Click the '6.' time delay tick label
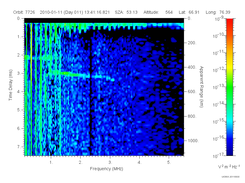The image size is (245, 183). coord(19,128)
